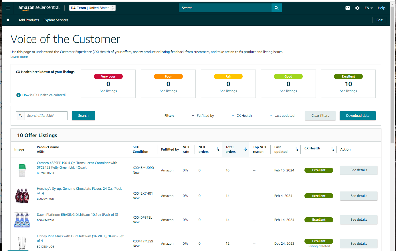Click the top Search input field
The image size is (396, 251).
click(x=225, y=8)
